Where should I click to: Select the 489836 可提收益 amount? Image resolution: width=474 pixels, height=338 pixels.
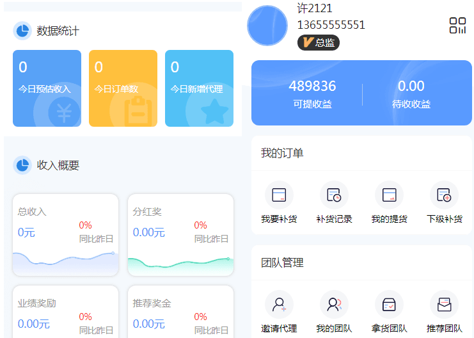(x=312, y=86)
